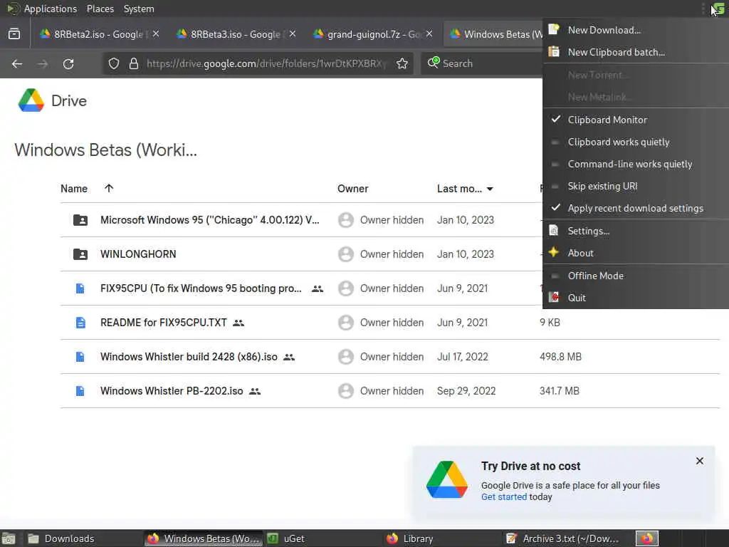Switch to the 8RBeta2.iso browser tab
729x547 pixels.
tap(98, 34)
